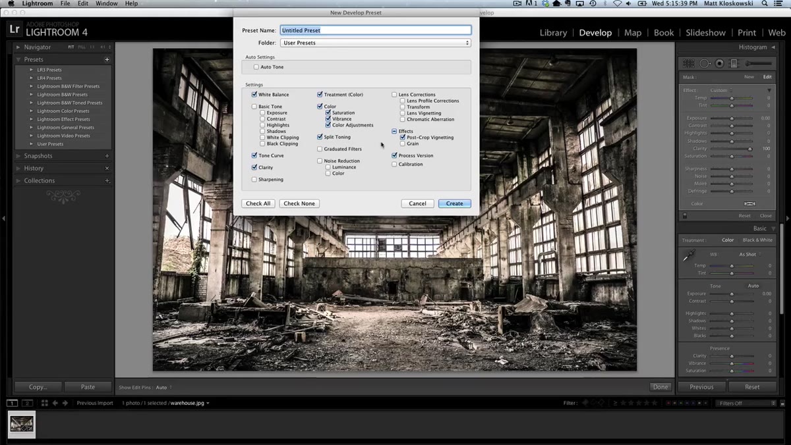Image resolution: width=791 pixels, height=445 pixels.
Task: Click the flag filter icons in Filter bar
Action: pos(593,403)
